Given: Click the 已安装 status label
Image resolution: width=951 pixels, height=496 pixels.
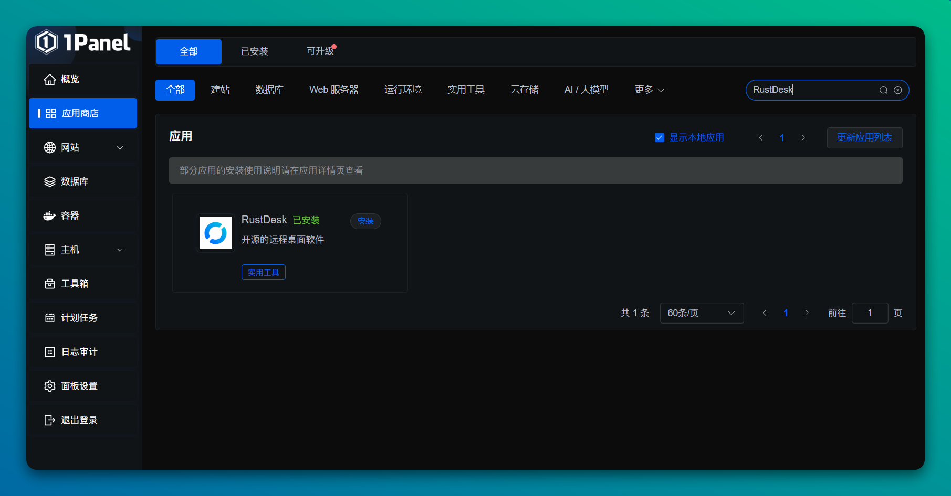Looking at the screenshot, I should tap(306, 220).
